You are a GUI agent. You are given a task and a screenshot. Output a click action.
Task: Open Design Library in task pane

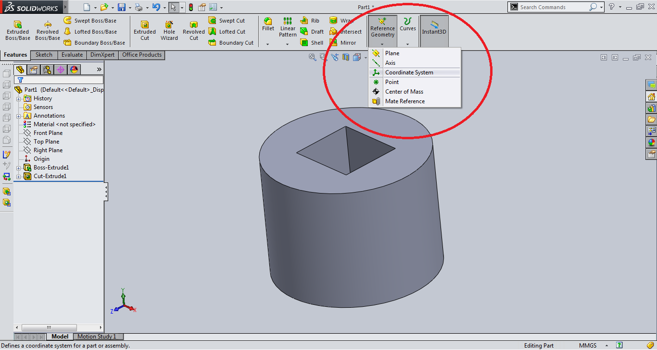tap(652, 108)
